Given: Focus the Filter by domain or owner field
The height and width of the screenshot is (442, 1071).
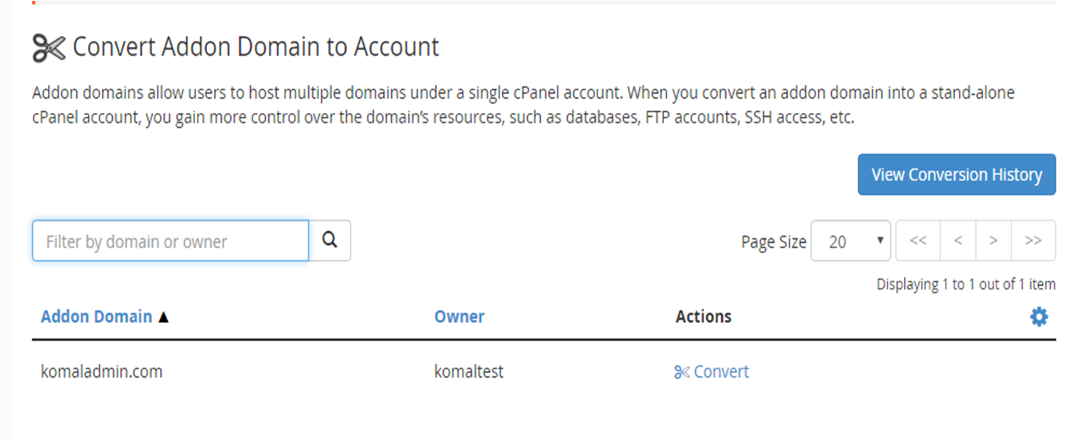Looking at the screenshot, I should tap(170, 241).
